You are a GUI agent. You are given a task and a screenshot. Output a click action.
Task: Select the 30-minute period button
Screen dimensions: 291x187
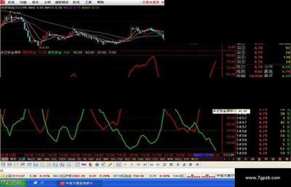145,165
